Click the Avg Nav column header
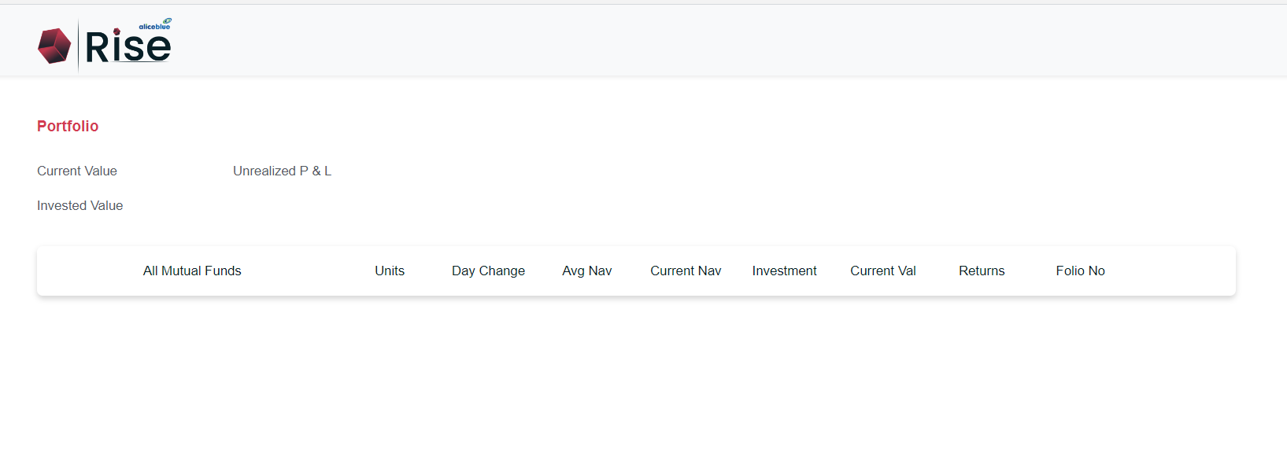Viewport: 1287px width, 475px height. 587,271
